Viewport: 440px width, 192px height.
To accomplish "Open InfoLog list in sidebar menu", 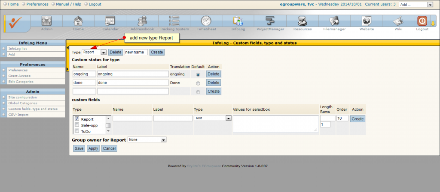I will pos(17,49).
